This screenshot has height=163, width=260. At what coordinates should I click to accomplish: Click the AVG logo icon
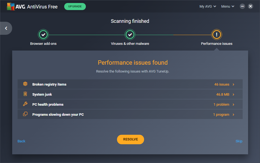pyautogui.click(x=11, y=7)
